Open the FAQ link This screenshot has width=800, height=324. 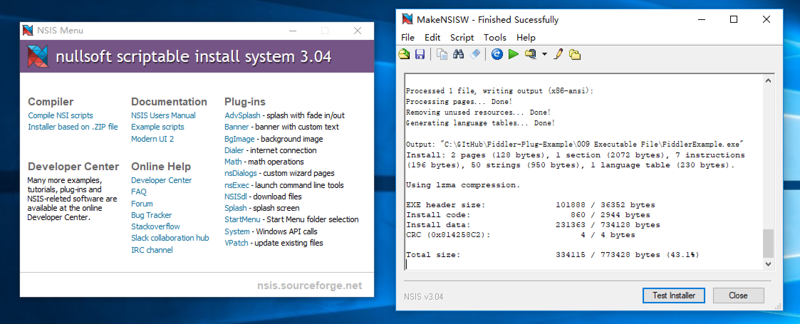click(x=139, y=192)
